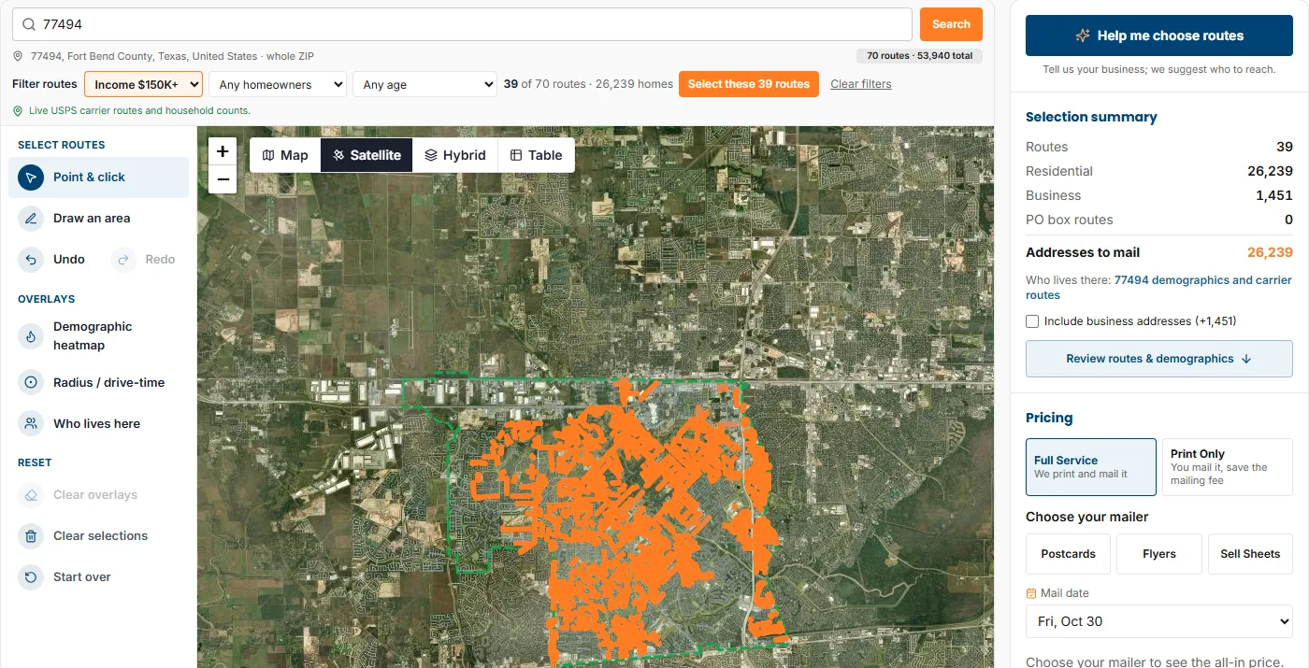Click the Start over reset icon
The width and height of the screenshot is (1309, 668).
point(31,577)
